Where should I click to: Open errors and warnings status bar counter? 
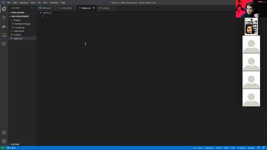pos(11,148)
